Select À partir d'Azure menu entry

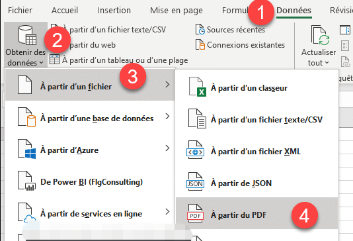[x=90, y=148]
